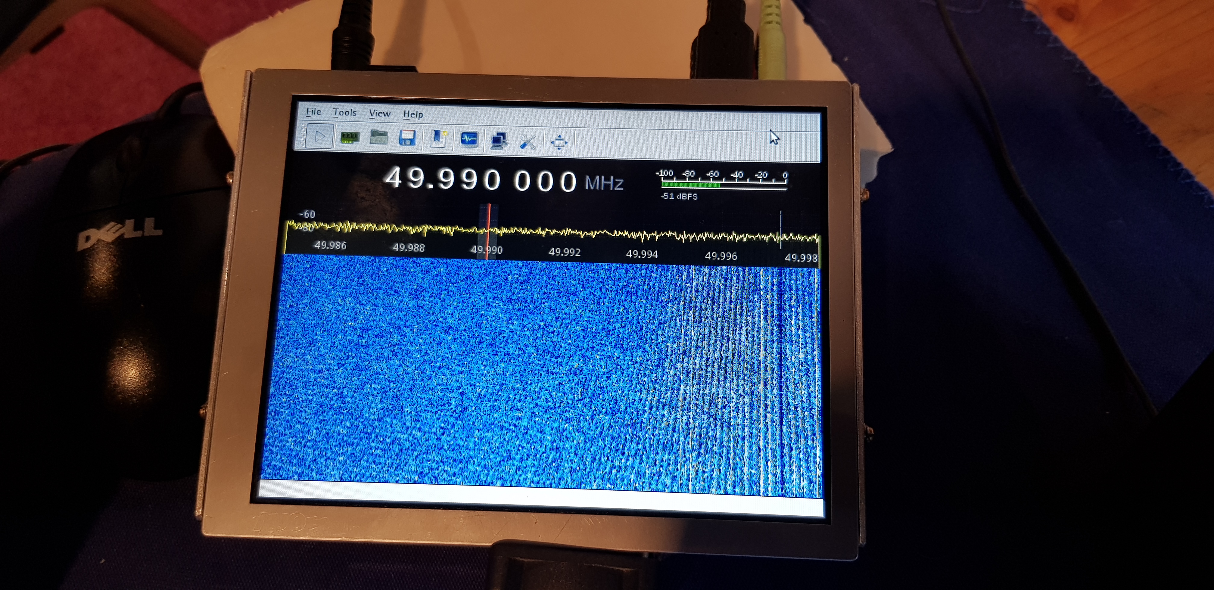Open I/O device configuration (green card icon)

[x=350, y=138]
